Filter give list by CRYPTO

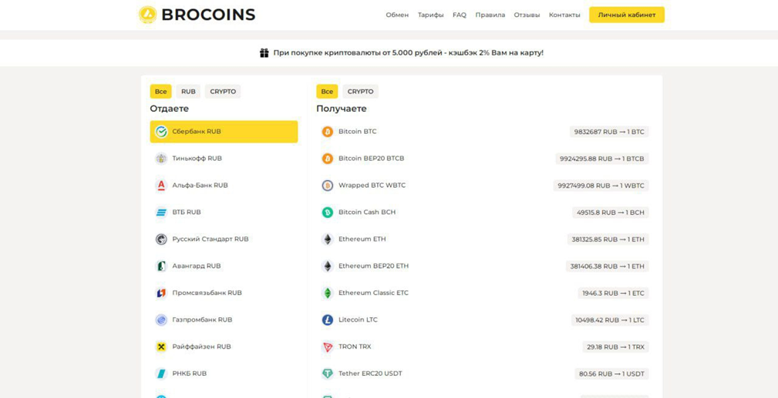tap(223, 92)
